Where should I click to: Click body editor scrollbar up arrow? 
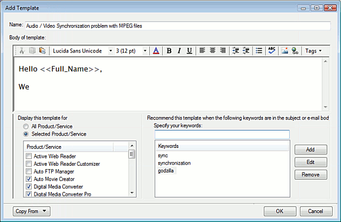point(325,61)
